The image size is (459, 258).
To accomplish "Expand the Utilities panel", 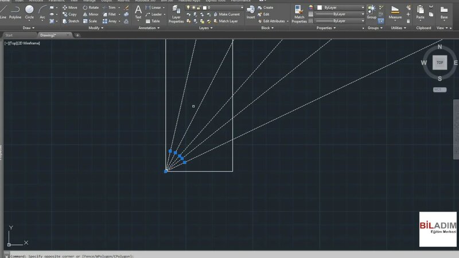I will tap(398, 28).
